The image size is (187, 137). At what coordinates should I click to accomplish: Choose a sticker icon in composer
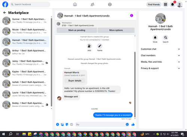click(x=67, y=124)
